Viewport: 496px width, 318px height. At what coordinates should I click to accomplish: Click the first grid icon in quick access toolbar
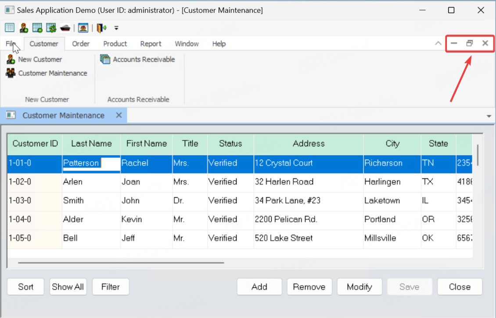coord(9,28)
